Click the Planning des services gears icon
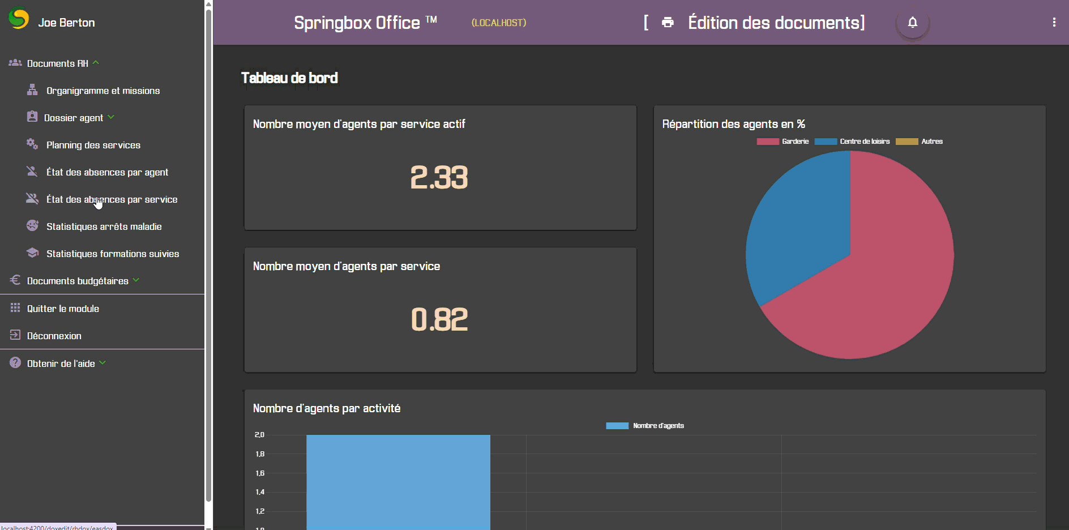Viewport: 1069px width, 530px height. pyautogui.click(x=32, y=144)
